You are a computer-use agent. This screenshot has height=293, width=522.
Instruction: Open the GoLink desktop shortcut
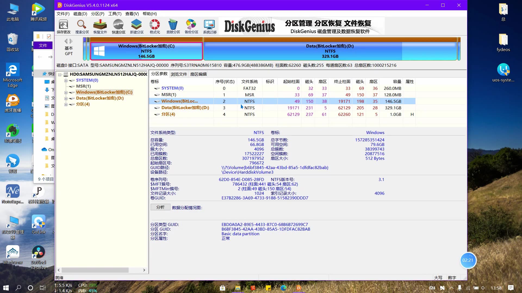[x=38, y=224]
